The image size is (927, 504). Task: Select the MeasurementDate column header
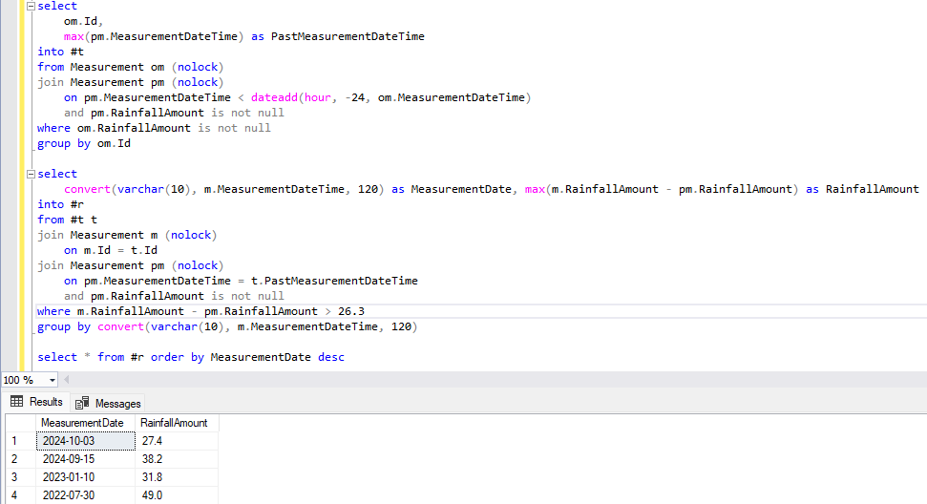pos(81,423)
